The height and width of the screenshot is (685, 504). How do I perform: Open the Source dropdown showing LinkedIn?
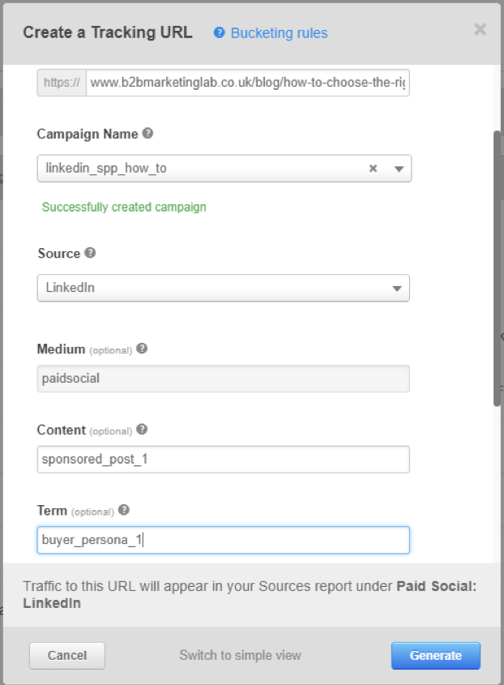click(223, 288)
